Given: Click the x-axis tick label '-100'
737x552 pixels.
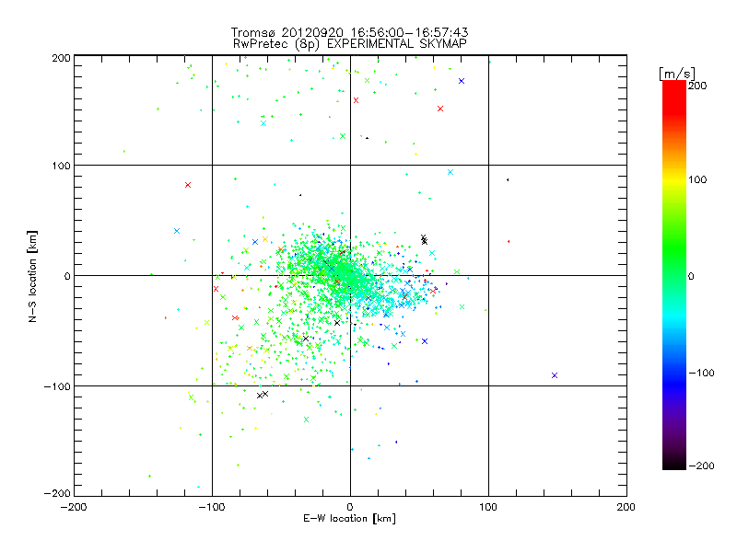Looking at the screenshot, I should (212, 507).
